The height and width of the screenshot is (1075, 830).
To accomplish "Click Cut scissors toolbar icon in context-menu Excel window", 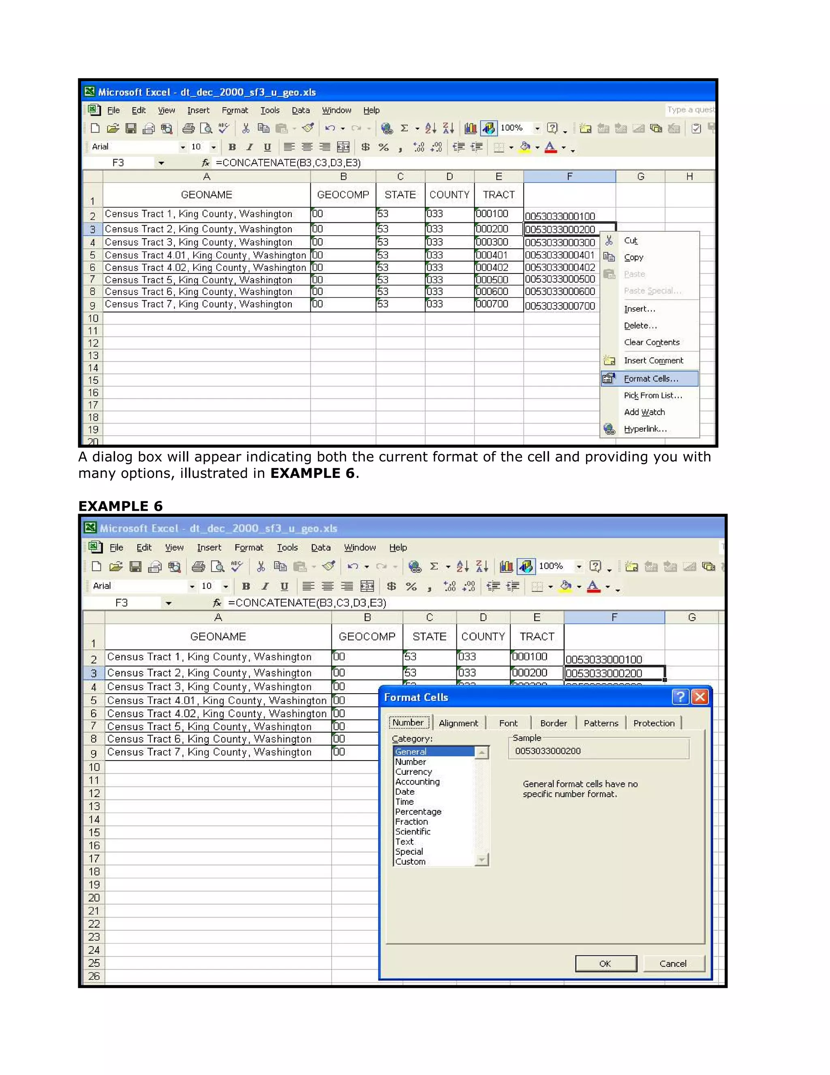I will 246,129.
